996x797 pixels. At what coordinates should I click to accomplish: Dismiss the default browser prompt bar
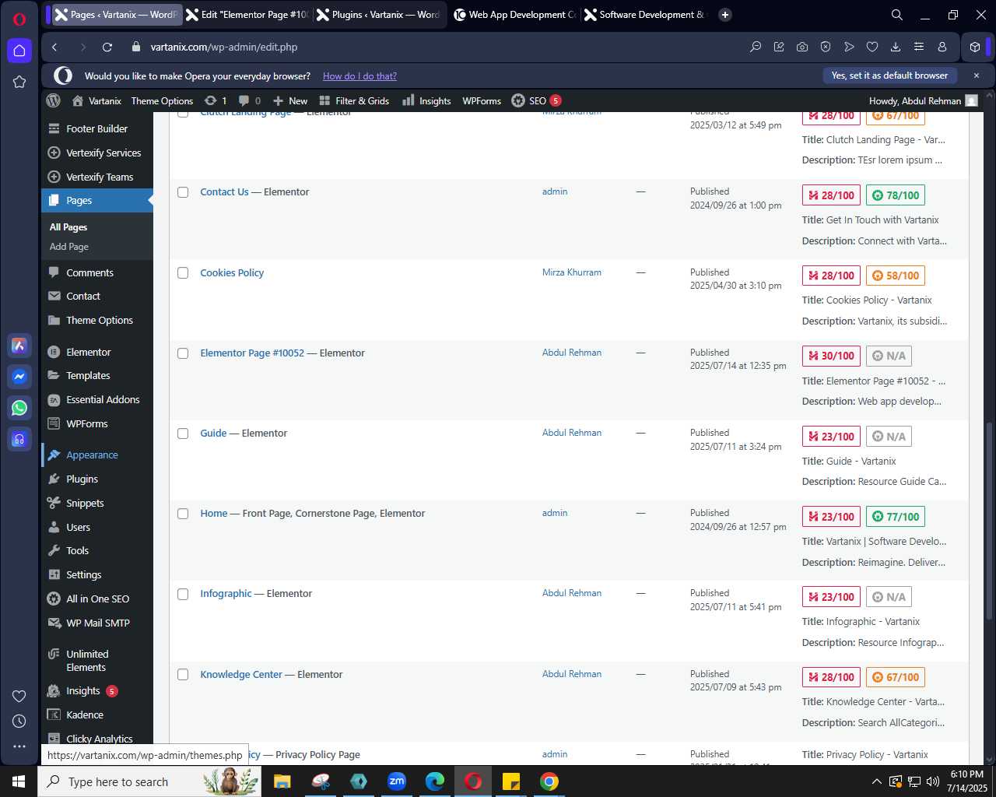point(977,75)
